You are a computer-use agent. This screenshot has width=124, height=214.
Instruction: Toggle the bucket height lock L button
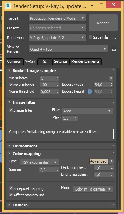point(89,92)
